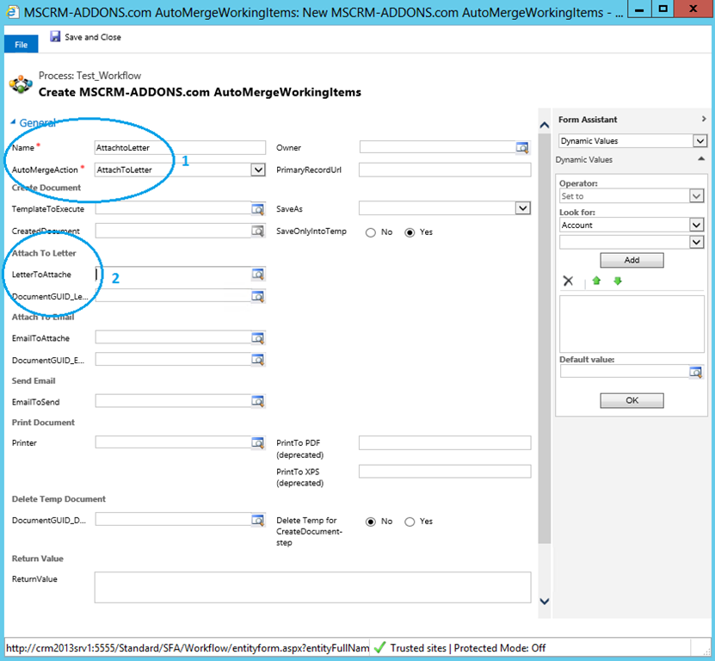
Task: Click 'Process: Test_Workflow' text
Action: [89, 75]
